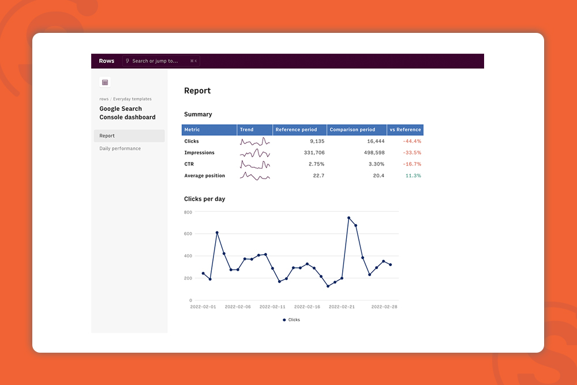The image size is (577, 385).
Task: Click the 2022-02-06 x-axis label
Action: coord(238,306)
